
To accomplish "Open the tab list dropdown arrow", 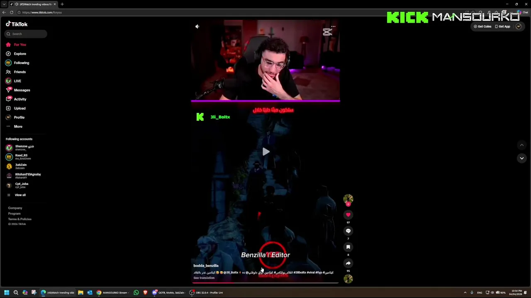I will pos(4,4).
